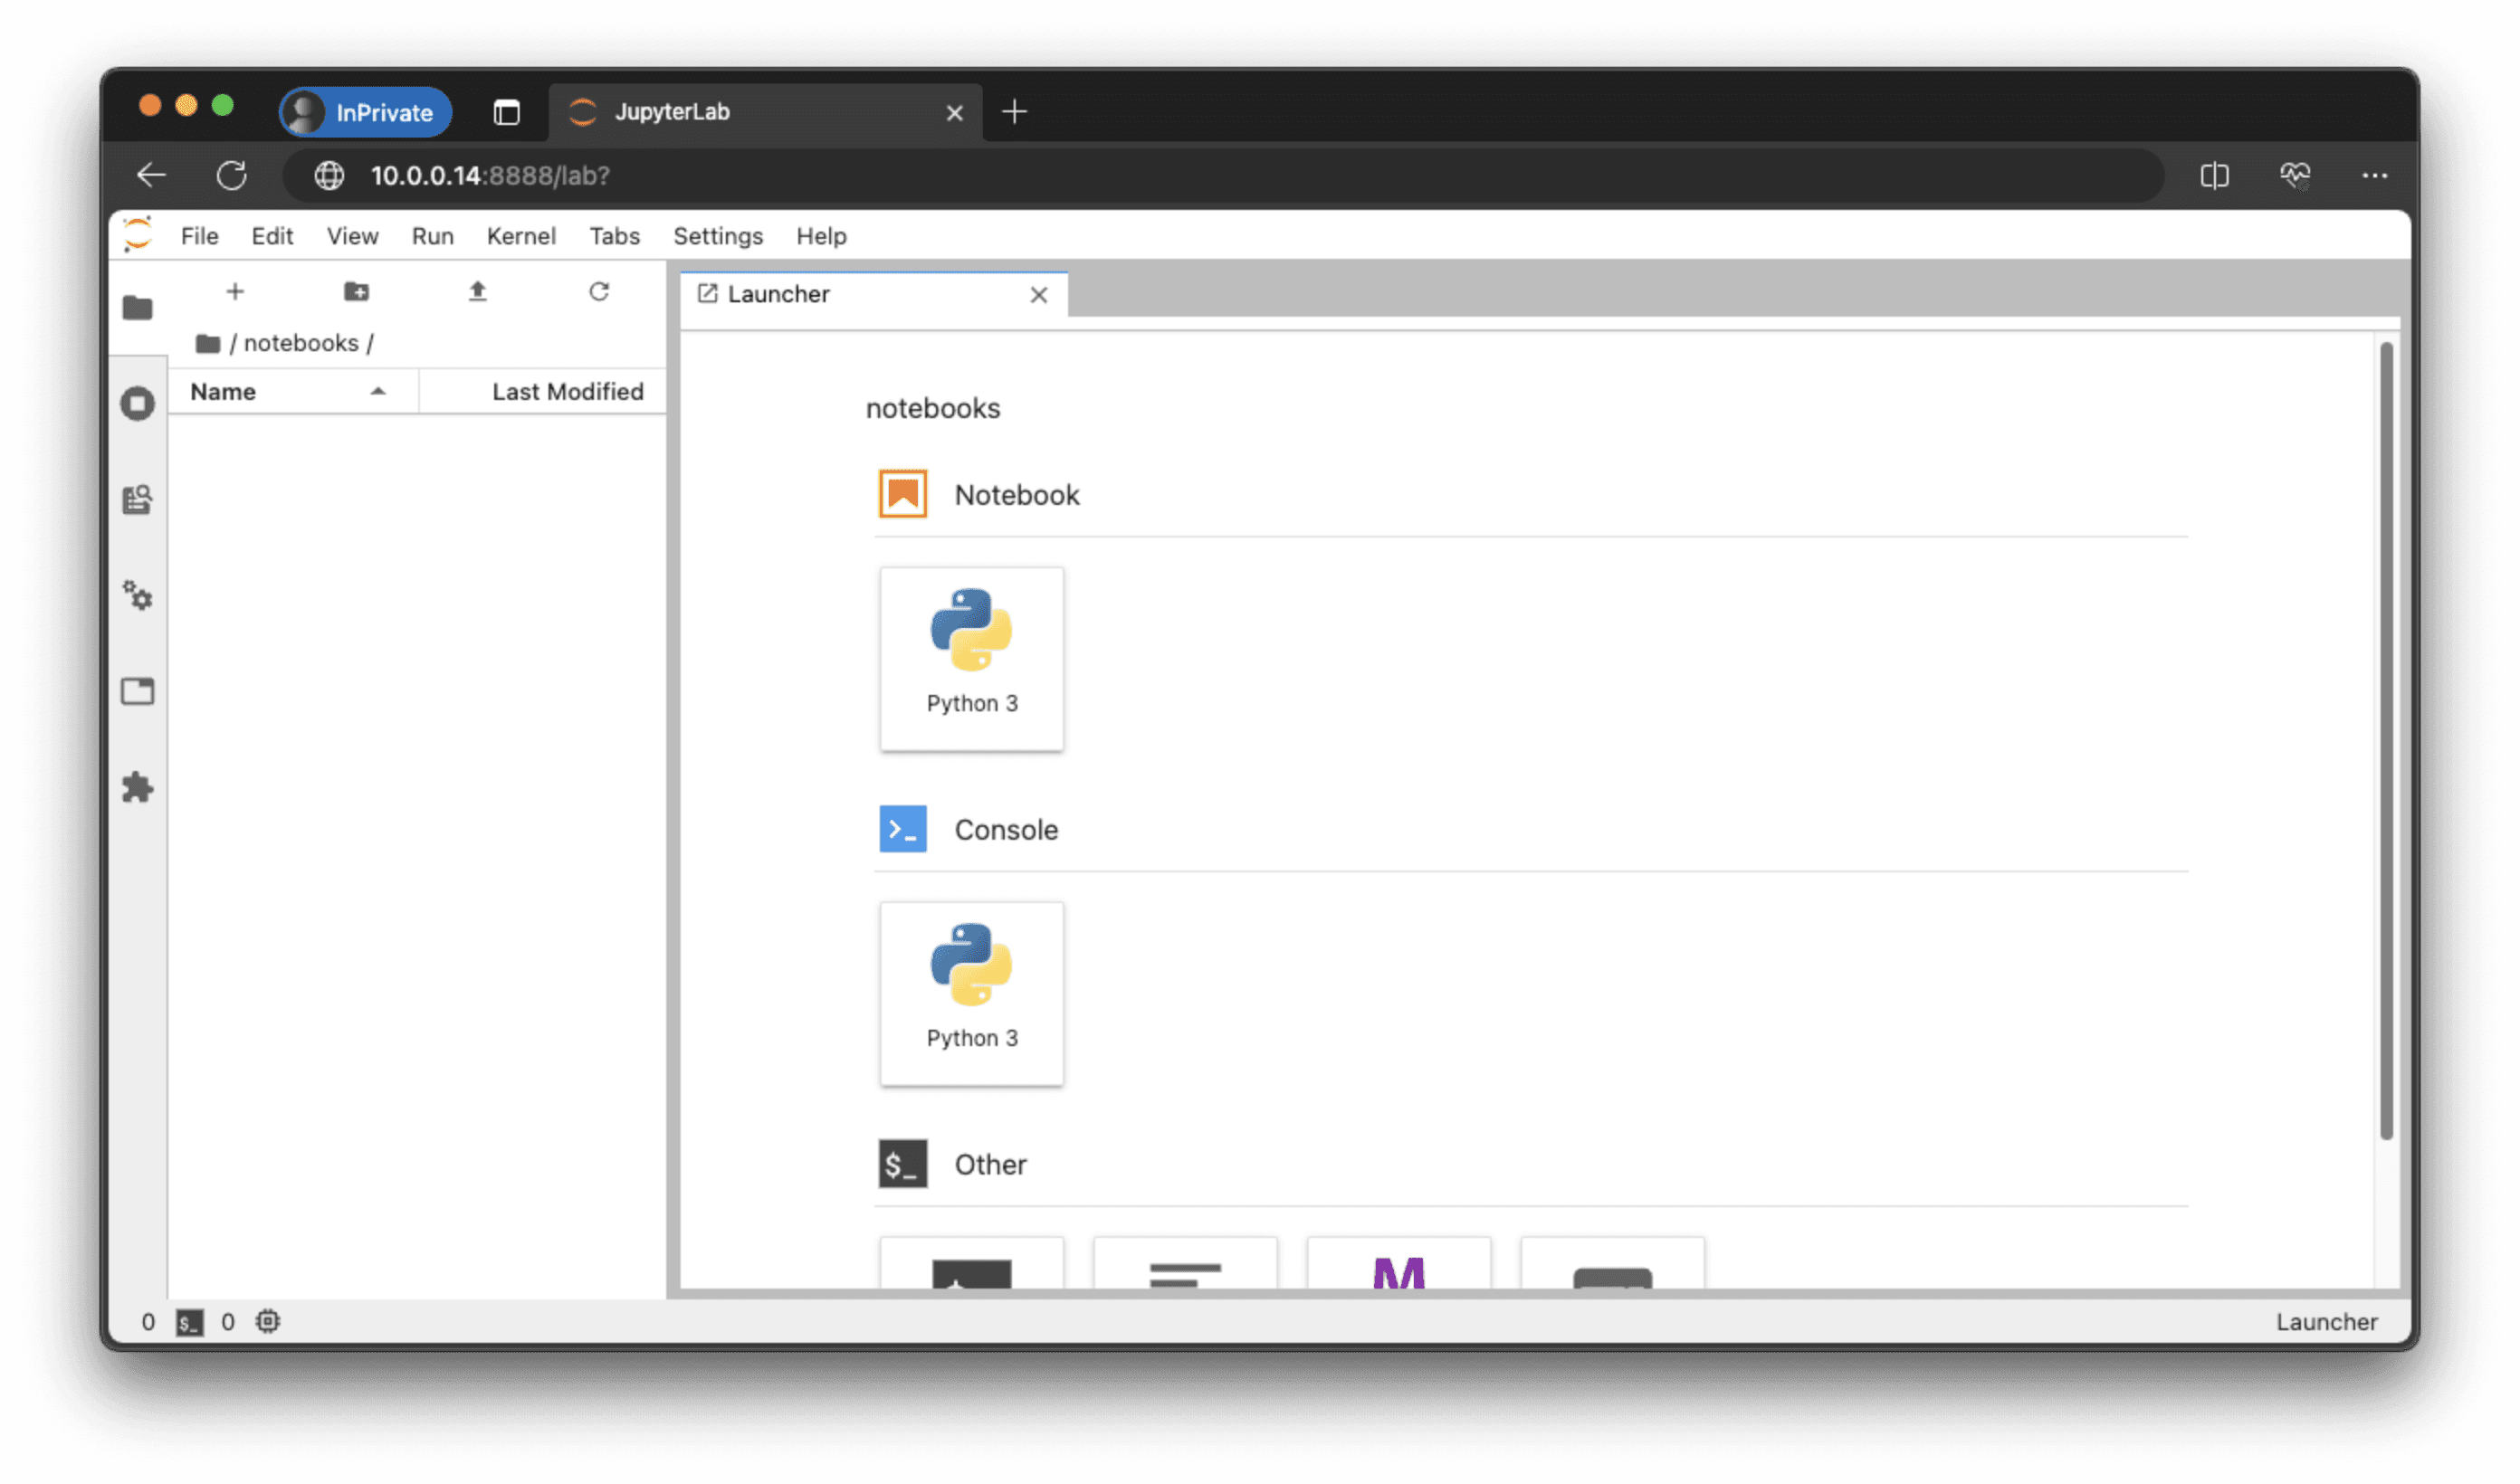This screenshot has height=1484, width=2520.
Task: Open the browser split screen icon
Action: click(2215, 175)
